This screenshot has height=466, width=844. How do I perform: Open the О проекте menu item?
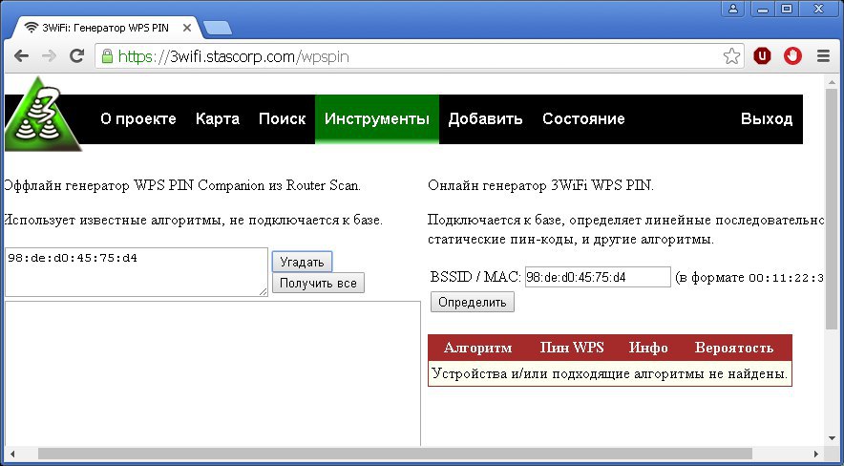pyautogui.click(x=138, y=119)
